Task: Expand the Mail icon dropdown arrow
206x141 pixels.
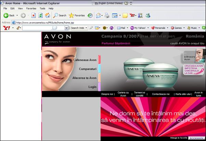Action: 102,16
